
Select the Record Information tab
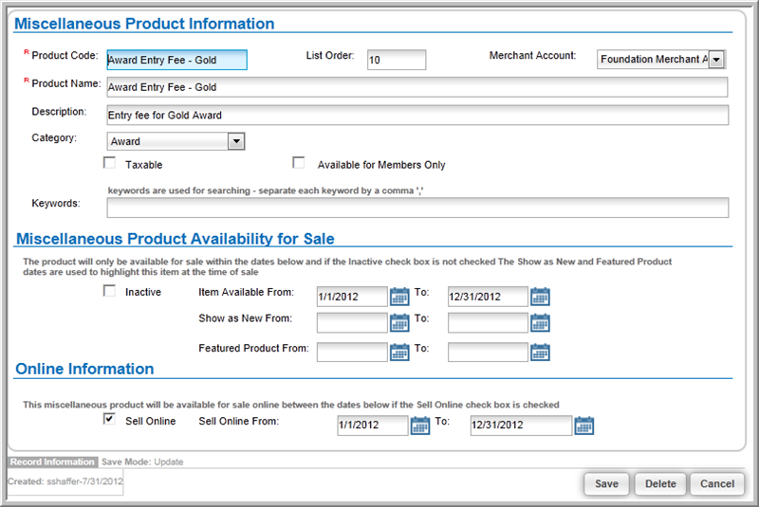[52, 462]
